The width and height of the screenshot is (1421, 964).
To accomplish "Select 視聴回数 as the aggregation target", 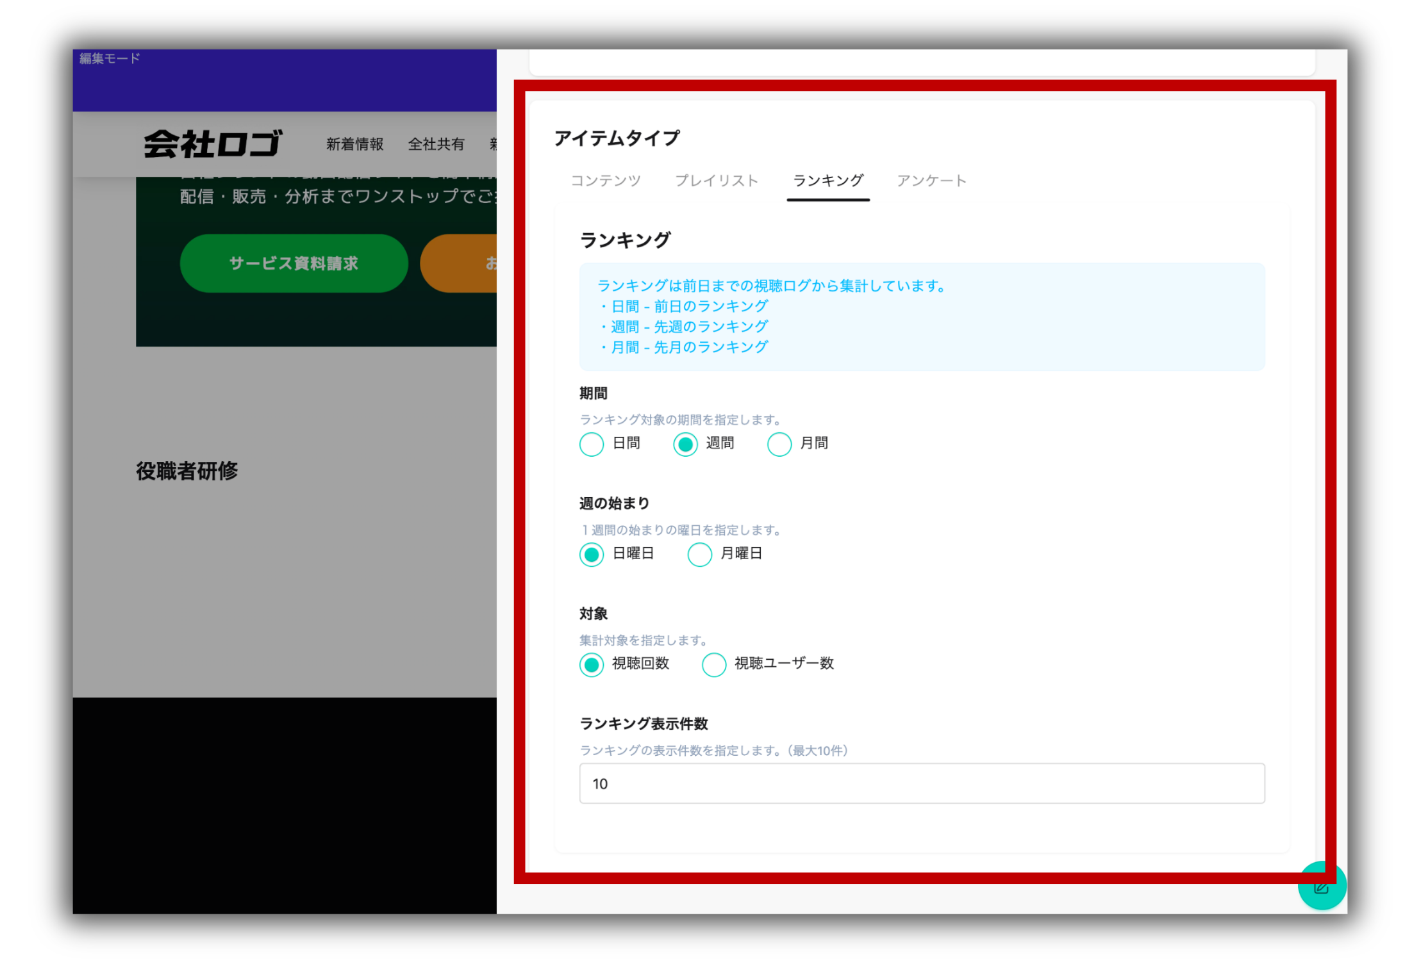I will coord(592,664).
